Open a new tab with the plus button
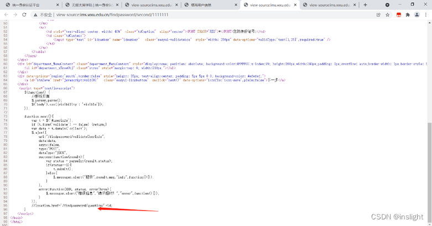The image size is (432, 226). [365, 4]
